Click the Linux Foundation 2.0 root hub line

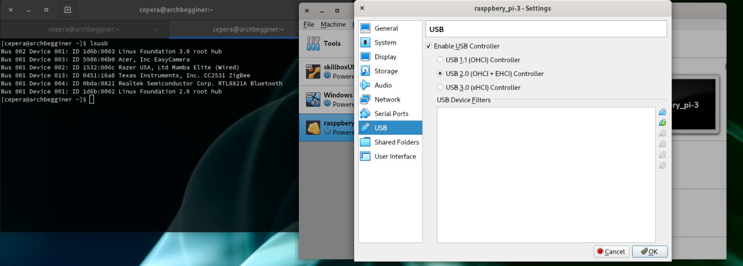[111, 92]
